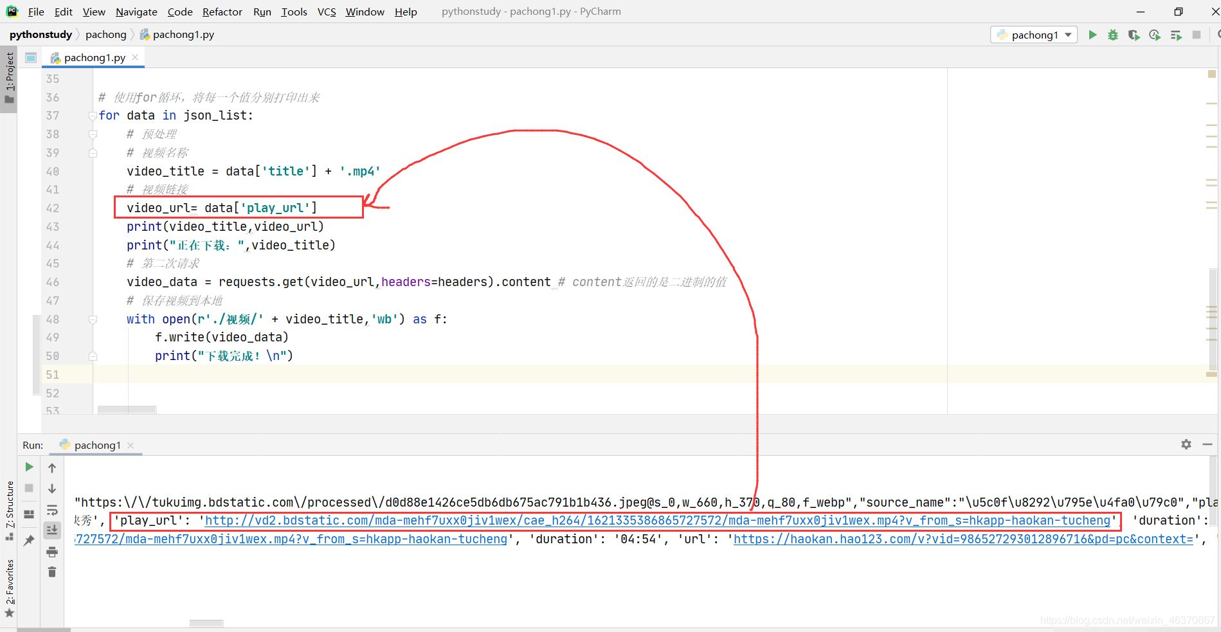Toggle fold marker at line 50
Viewport: 1221px width, 632px height.
[x=93, y=356]
